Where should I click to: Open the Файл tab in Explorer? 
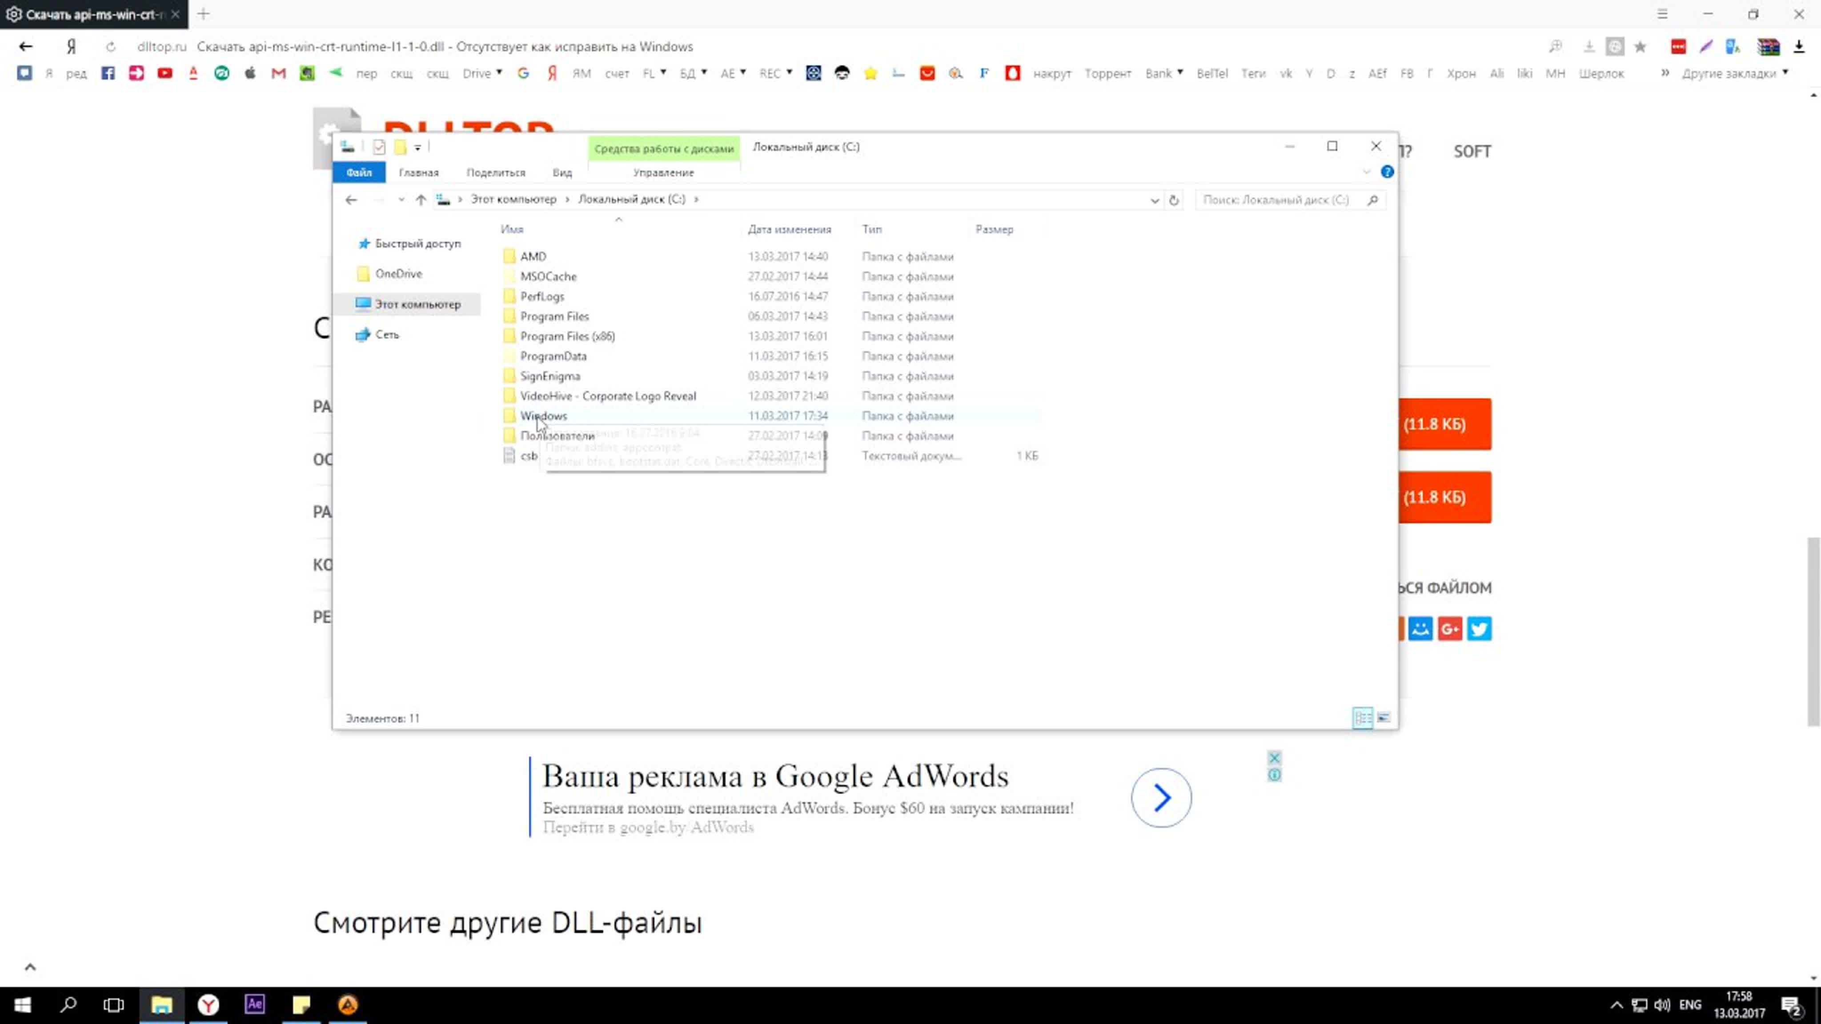359,172
